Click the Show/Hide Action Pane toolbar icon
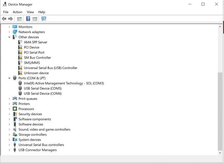This screenshot has width=224, height=163. 35,19
